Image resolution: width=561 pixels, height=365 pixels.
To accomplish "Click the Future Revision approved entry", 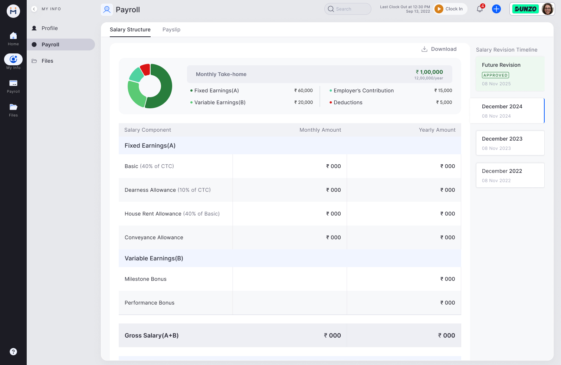I will [510, 73].
